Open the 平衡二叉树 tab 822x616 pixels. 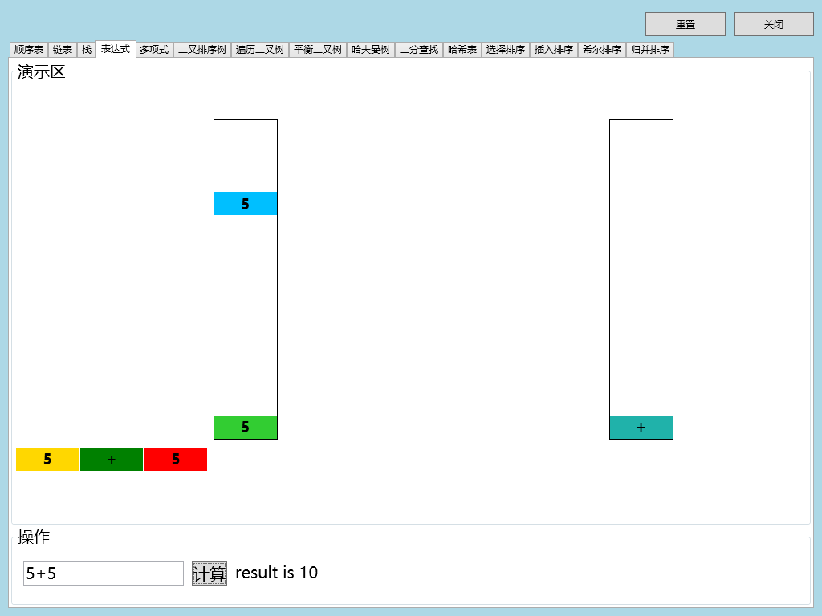pos(318,50)
